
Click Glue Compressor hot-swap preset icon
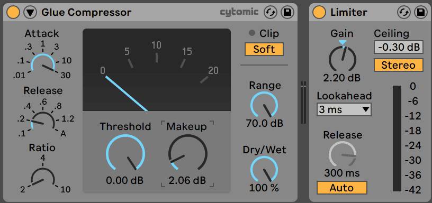click(x=271, y=12)
